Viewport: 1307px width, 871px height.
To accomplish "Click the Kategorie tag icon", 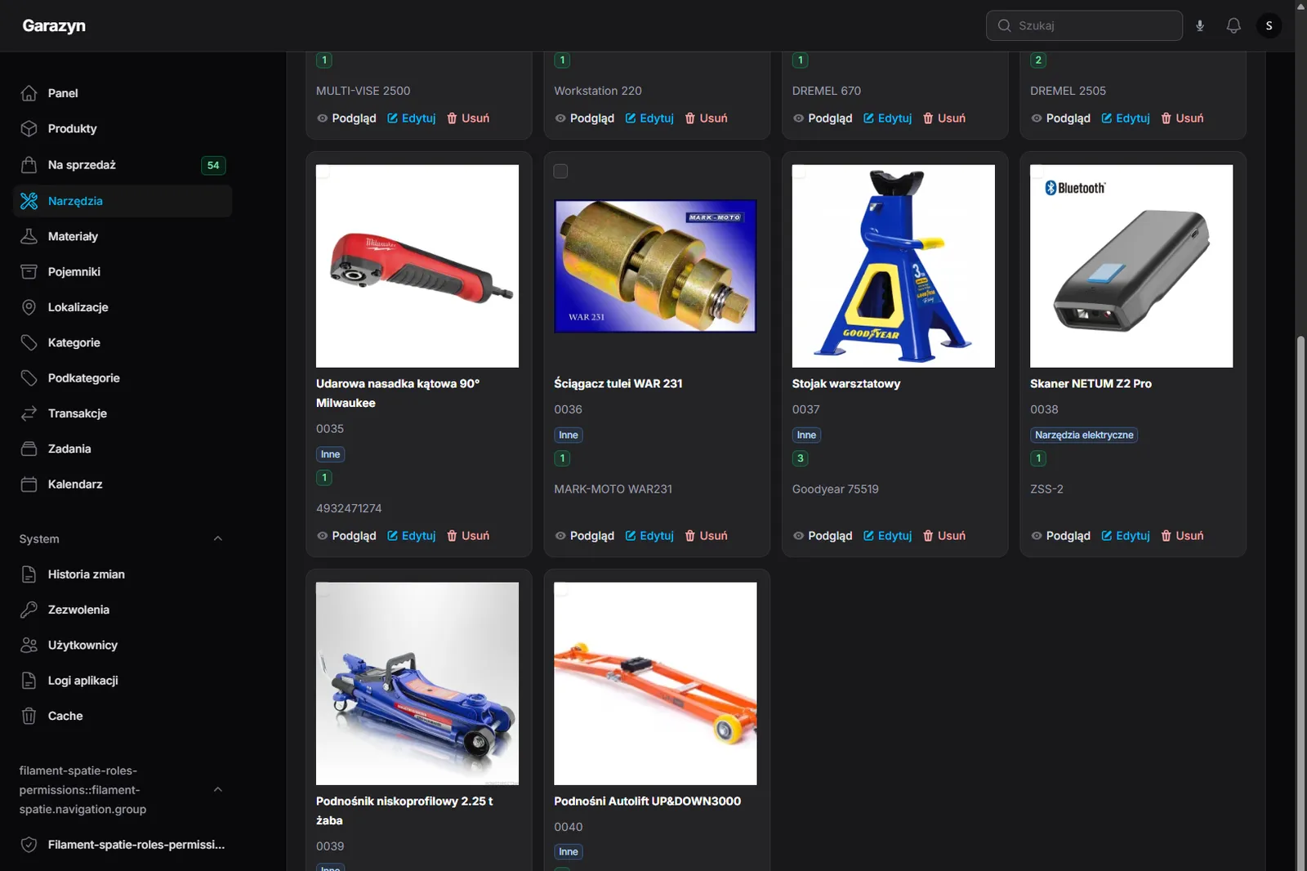I will click(29, 342).
